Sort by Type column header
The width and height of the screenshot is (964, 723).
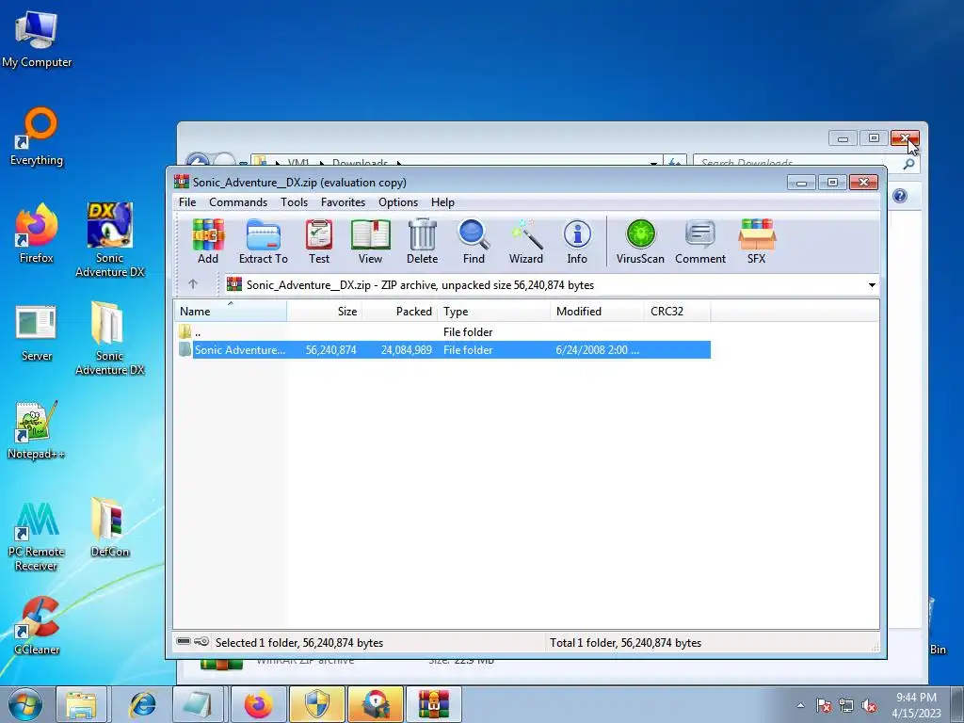(x=493, y=311)
